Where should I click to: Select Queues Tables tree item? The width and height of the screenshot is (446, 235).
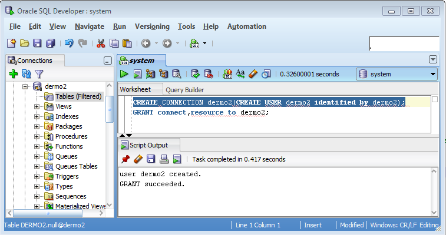(x=76, y=166)
